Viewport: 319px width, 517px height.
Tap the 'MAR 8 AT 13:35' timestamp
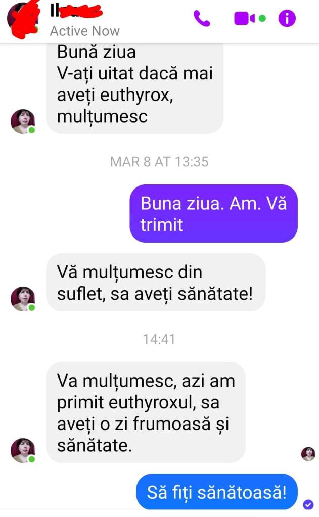(x=159, y=162)
